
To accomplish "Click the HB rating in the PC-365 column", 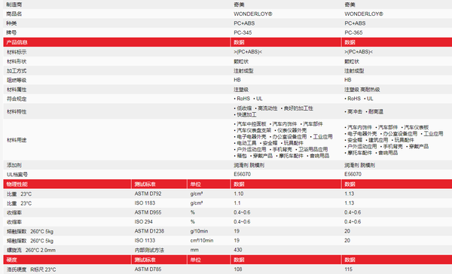I will [348, 80].
